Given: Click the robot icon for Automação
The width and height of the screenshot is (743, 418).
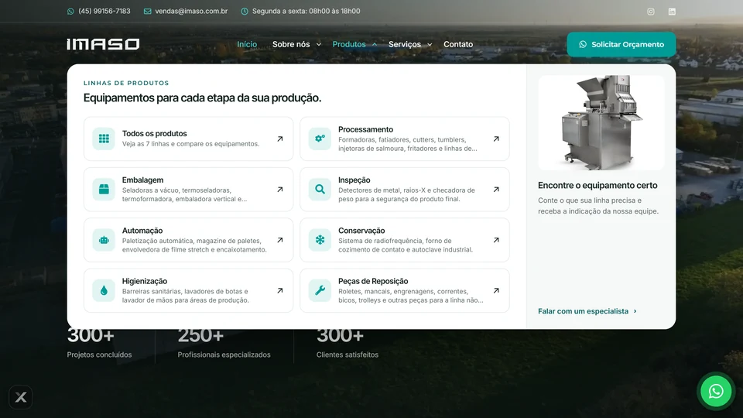Looking at the screenshot, I should tap(104, 240).
